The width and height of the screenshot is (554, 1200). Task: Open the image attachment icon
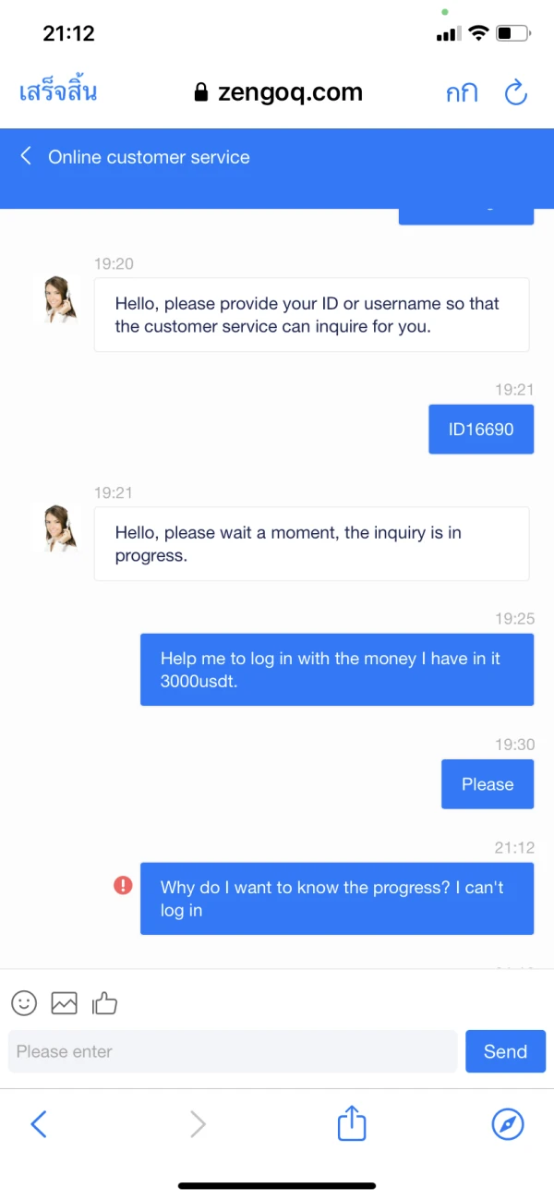tap(64, 1002)
